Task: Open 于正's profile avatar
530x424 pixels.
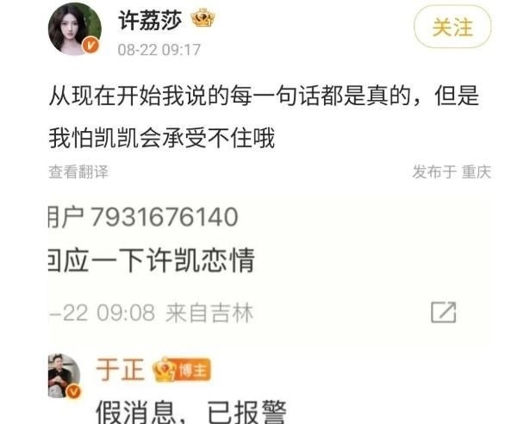Action: click(65, 376)
